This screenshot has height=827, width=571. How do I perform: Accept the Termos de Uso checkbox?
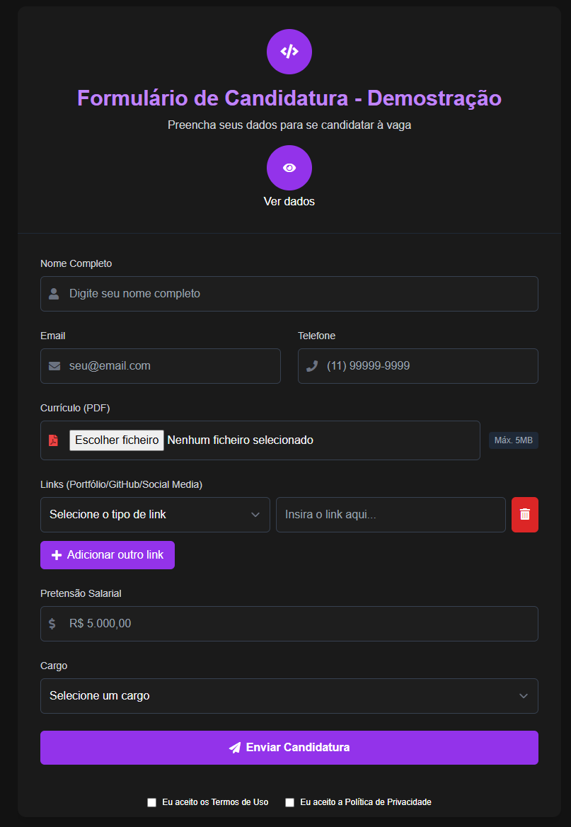151,802
